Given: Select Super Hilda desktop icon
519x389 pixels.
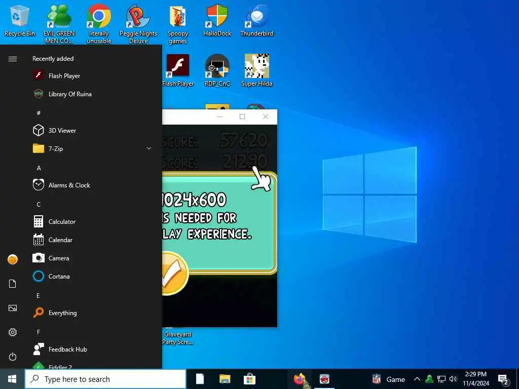Looking at the screenshot, I should [x=256, y=70].
